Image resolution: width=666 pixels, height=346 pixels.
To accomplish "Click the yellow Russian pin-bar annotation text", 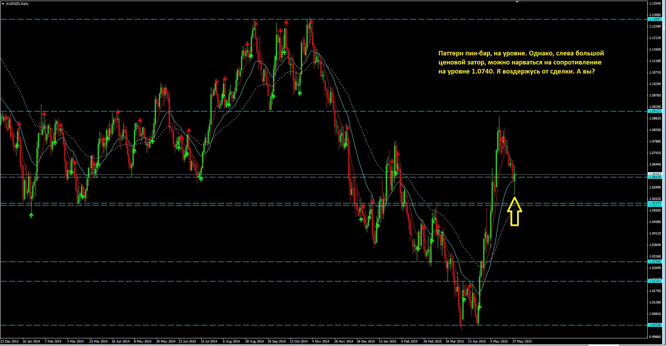I will 521,62.
